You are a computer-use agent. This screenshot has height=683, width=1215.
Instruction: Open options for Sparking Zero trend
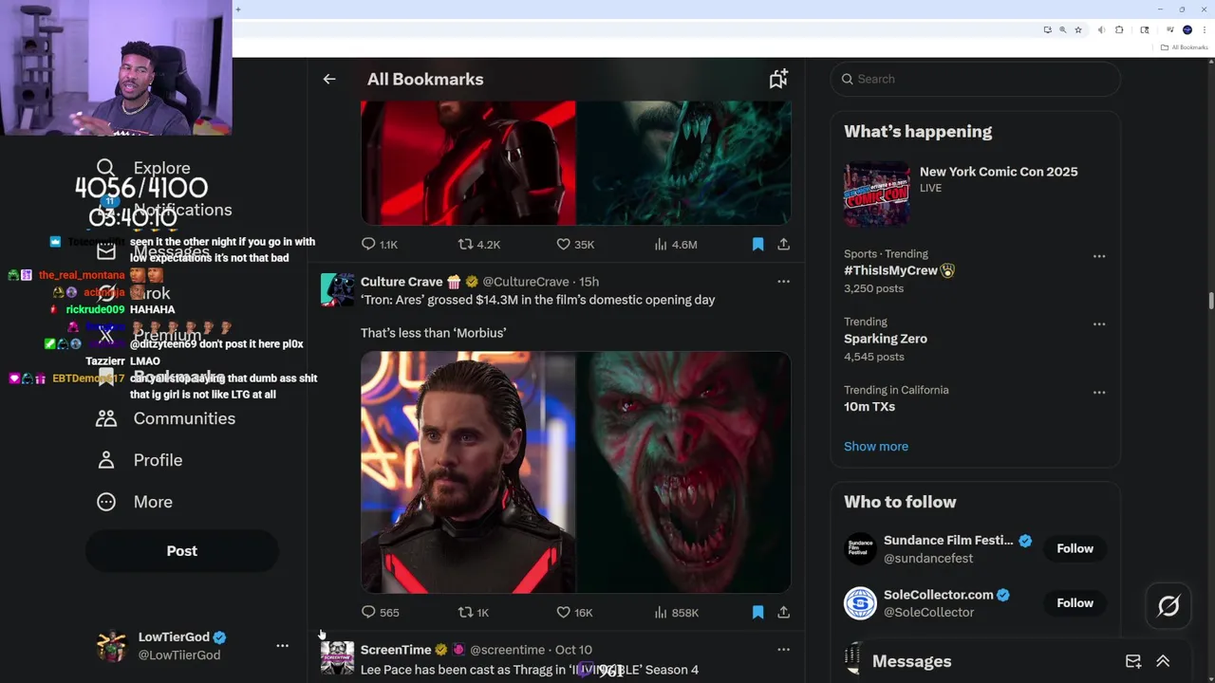coord(1099,324)
